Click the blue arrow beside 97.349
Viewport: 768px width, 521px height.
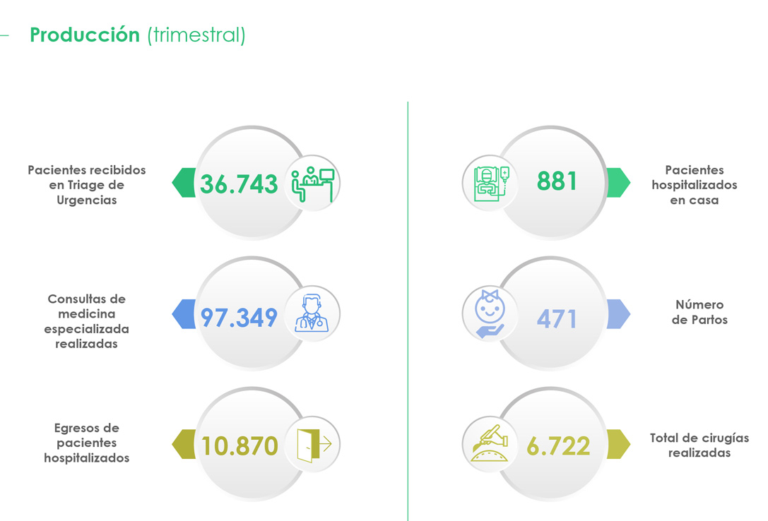pos(184,313)
